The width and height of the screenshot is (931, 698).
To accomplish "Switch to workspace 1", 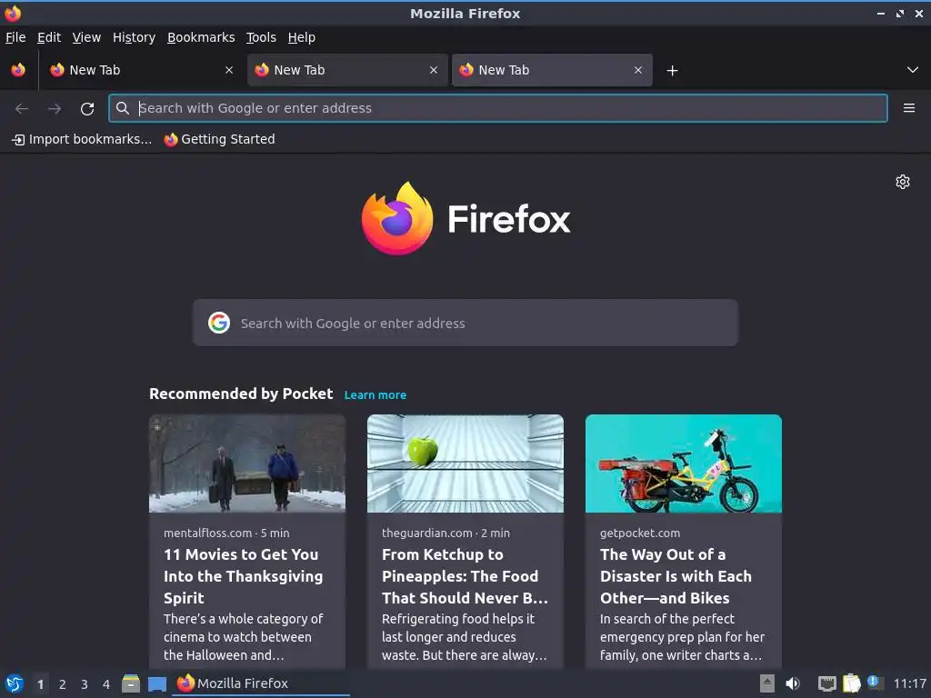I will (40, 684).
